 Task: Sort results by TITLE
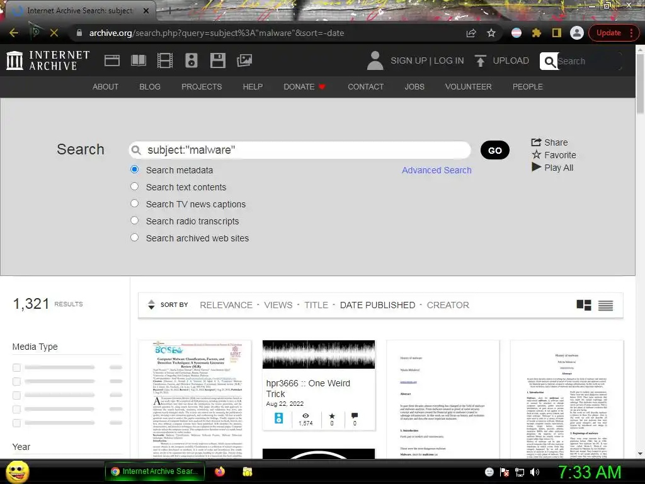click(x=316, y=305)
